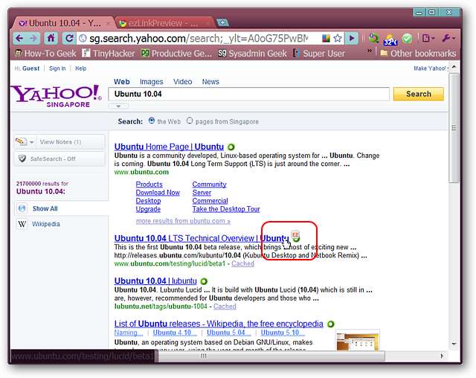Screen dimensions: 476x378
Task: Reload the page with the refresh button
Action: click(x=68, y=38)
